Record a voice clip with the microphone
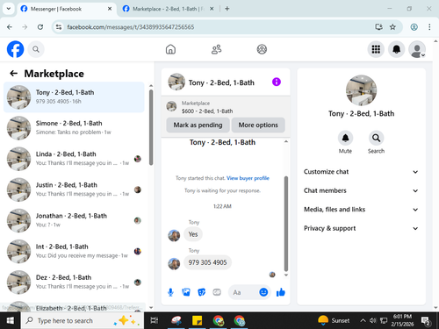This screenshot has height=329, width=439. 170,292
